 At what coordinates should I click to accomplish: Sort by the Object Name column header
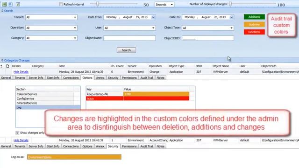(x=221, y=66)
